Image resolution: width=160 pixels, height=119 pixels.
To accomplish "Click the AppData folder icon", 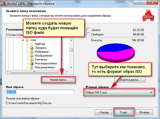I will click(32, 44).
